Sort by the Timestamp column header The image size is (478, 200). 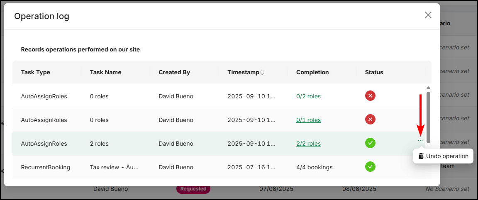tap(243, 73)
